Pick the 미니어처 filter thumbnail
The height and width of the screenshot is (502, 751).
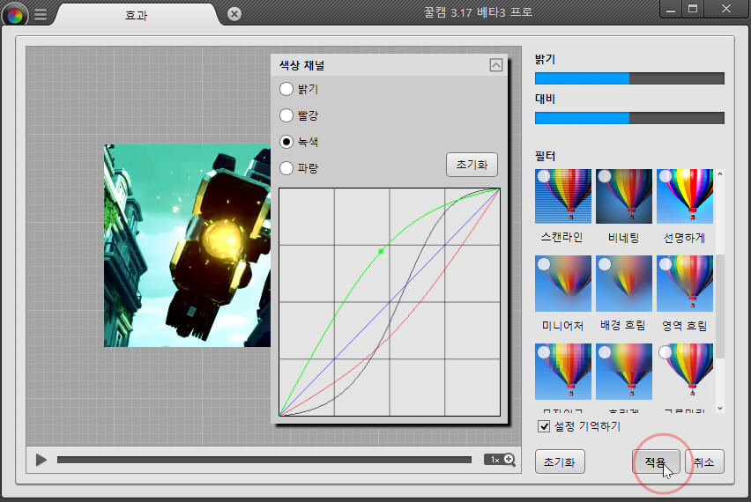pyautogui.click(x=562, y=284)
